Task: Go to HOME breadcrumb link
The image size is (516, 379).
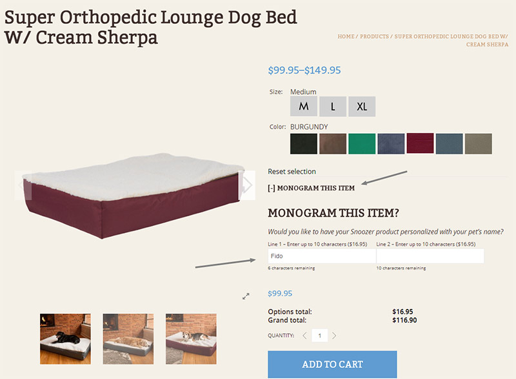Action: point(346,37)
